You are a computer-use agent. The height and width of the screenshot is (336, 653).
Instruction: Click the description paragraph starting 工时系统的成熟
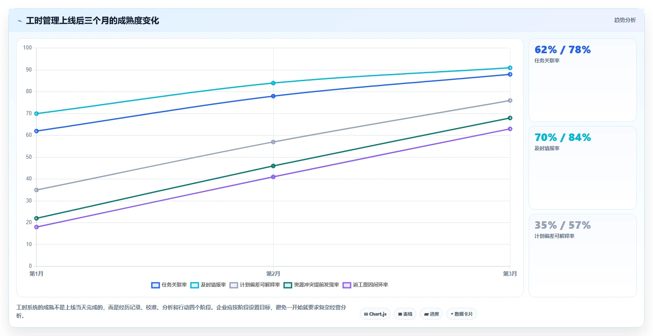click(181, 311)
